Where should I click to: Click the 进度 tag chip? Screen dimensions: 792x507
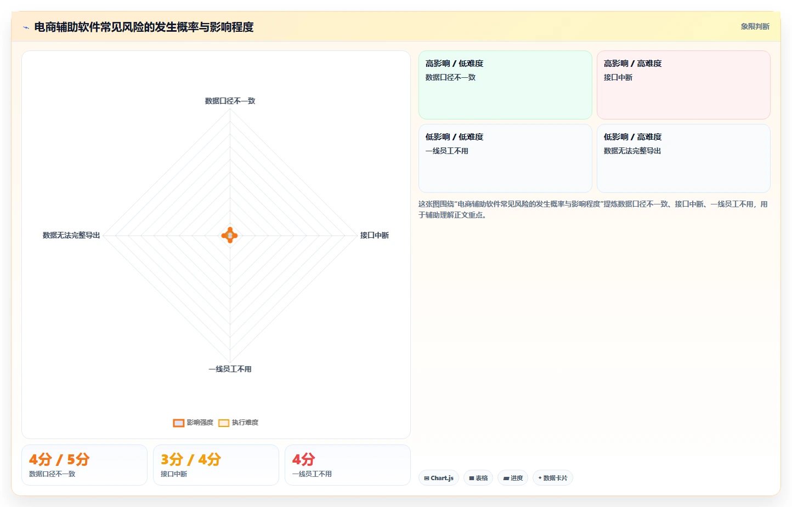(x=513, y=478)
